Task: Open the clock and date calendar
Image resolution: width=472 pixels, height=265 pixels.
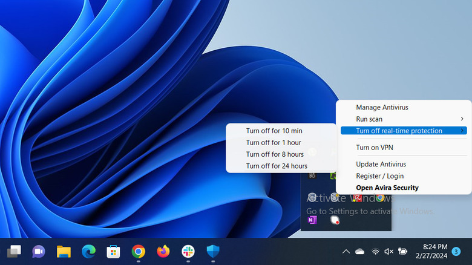Action: coord(433,251)
